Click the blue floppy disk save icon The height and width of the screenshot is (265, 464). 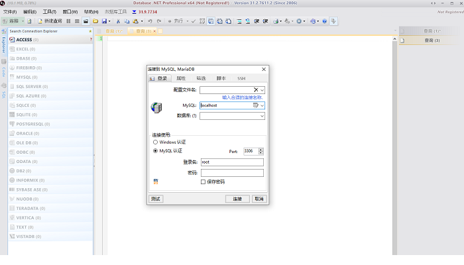click(104, 21)
